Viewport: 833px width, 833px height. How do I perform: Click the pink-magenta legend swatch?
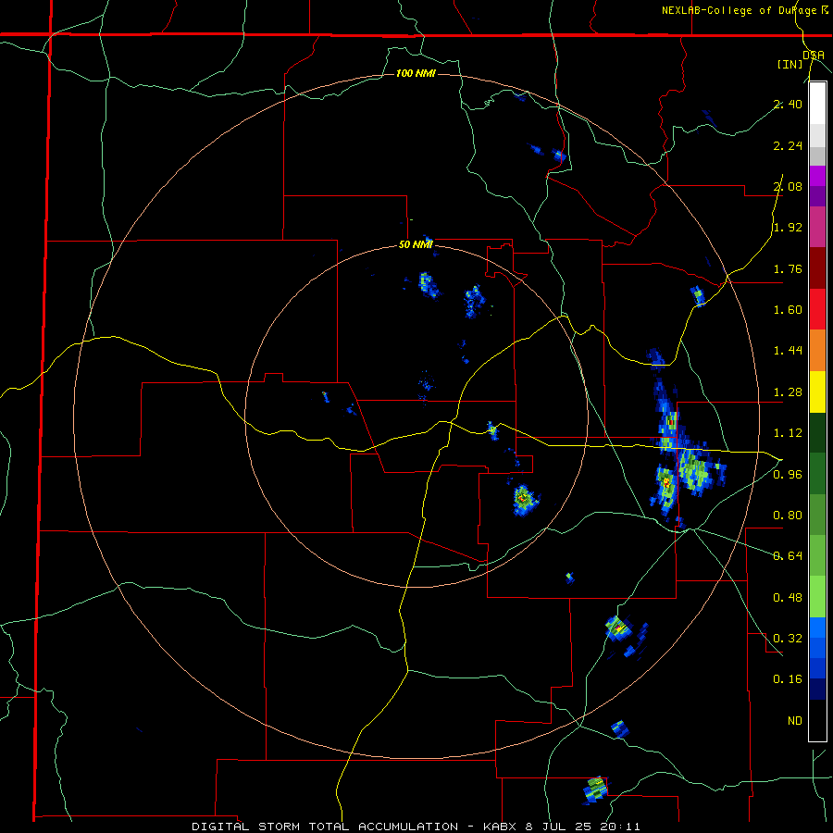pos(817,227)
